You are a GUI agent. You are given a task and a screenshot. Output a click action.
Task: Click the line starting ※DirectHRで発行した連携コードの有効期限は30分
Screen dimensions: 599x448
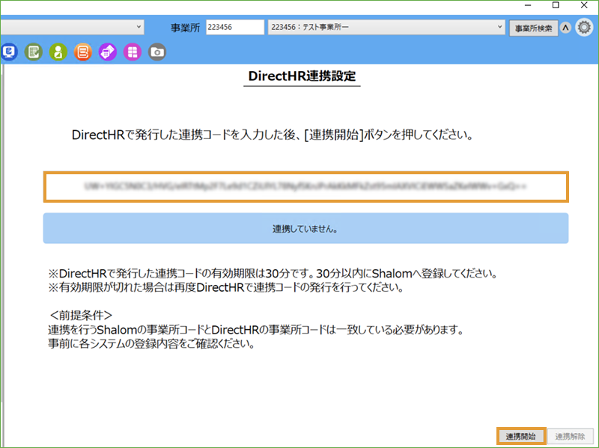click(273, 273)
